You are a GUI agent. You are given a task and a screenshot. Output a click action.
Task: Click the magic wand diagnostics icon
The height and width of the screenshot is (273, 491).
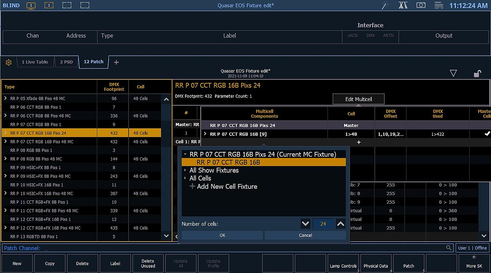(x=385, y=5)
